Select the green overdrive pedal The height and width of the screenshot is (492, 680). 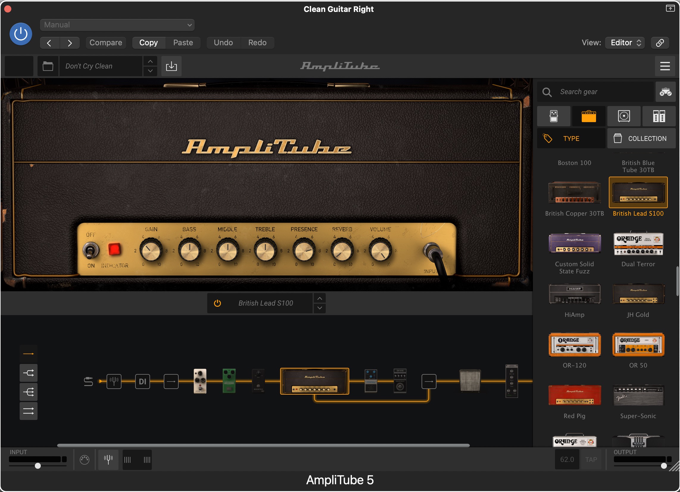pyautogui.click(x=229, y=381)
